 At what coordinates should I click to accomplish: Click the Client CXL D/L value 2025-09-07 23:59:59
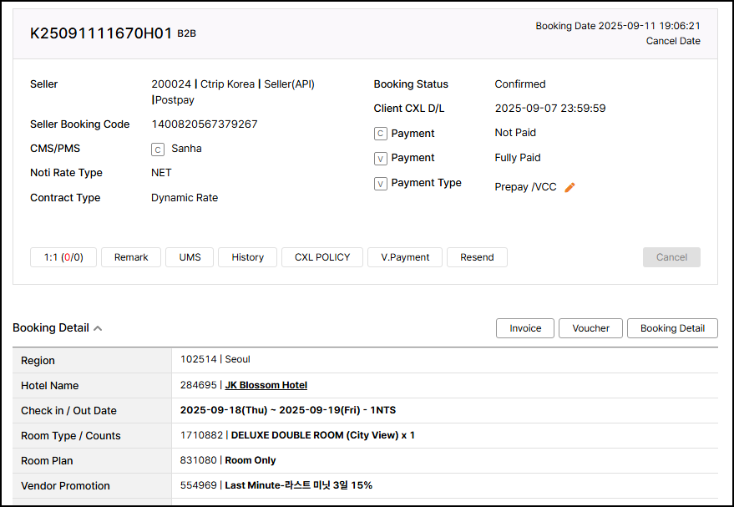tap(550, 108)
